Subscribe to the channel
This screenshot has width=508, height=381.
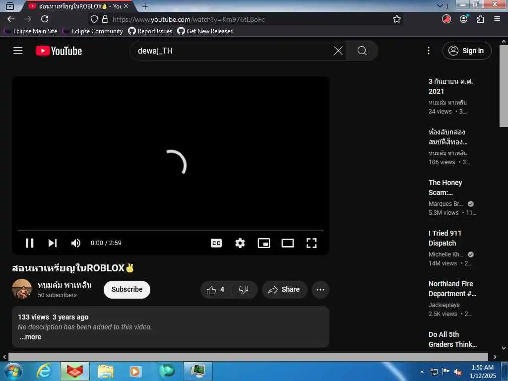[127, 289]
